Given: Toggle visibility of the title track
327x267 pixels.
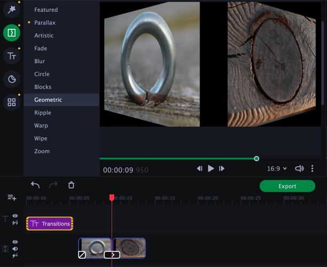Looking at the screenshot, I should [15, 216].
